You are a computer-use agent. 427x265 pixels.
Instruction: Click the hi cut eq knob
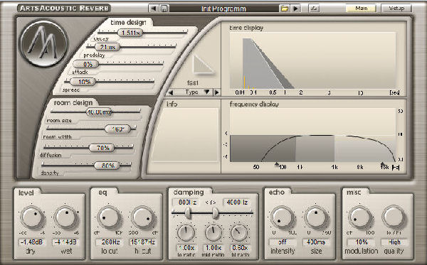(143, 217)
